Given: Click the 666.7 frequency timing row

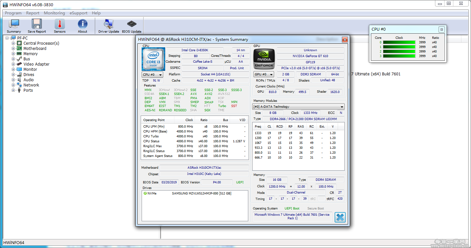Looking at the screenshot, I should pos(298,158).
